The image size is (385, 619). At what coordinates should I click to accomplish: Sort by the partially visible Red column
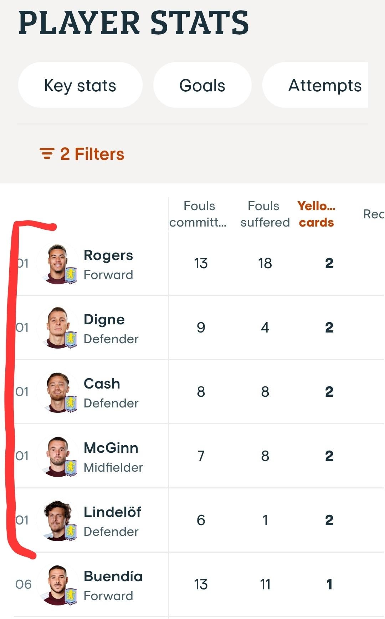tap(373, 214)
